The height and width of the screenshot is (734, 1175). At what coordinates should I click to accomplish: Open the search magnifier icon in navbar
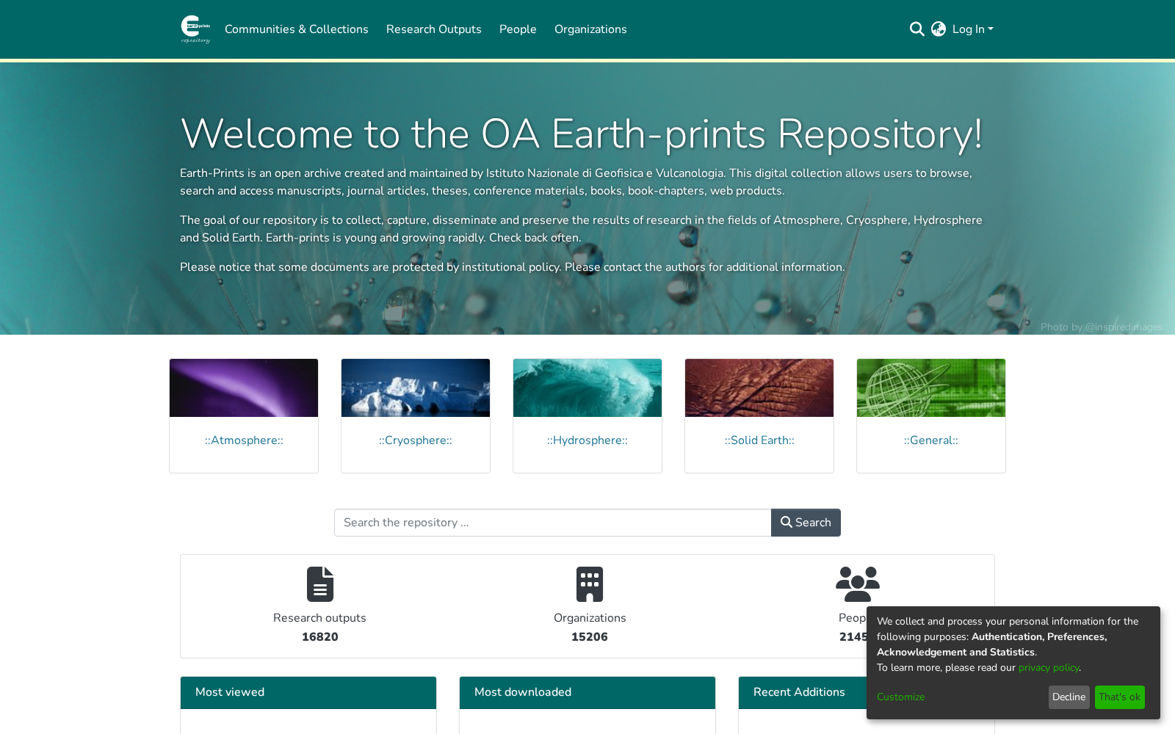[x=916, y=29]
